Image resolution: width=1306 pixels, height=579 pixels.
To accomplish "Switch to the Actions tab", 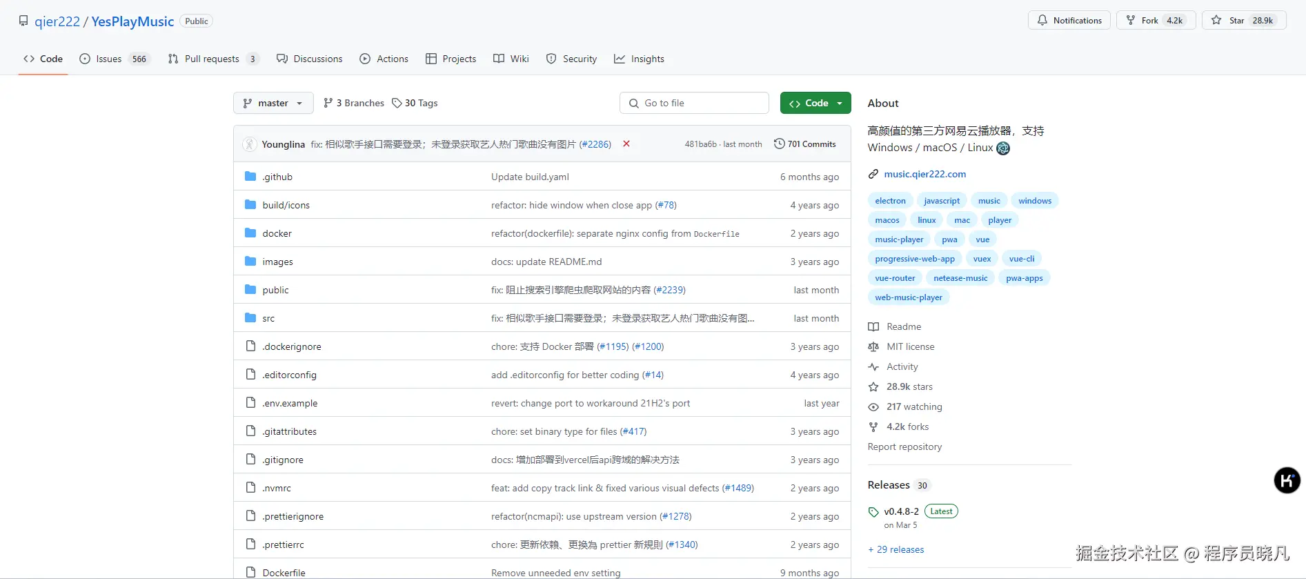I will (x=384, y=59).
